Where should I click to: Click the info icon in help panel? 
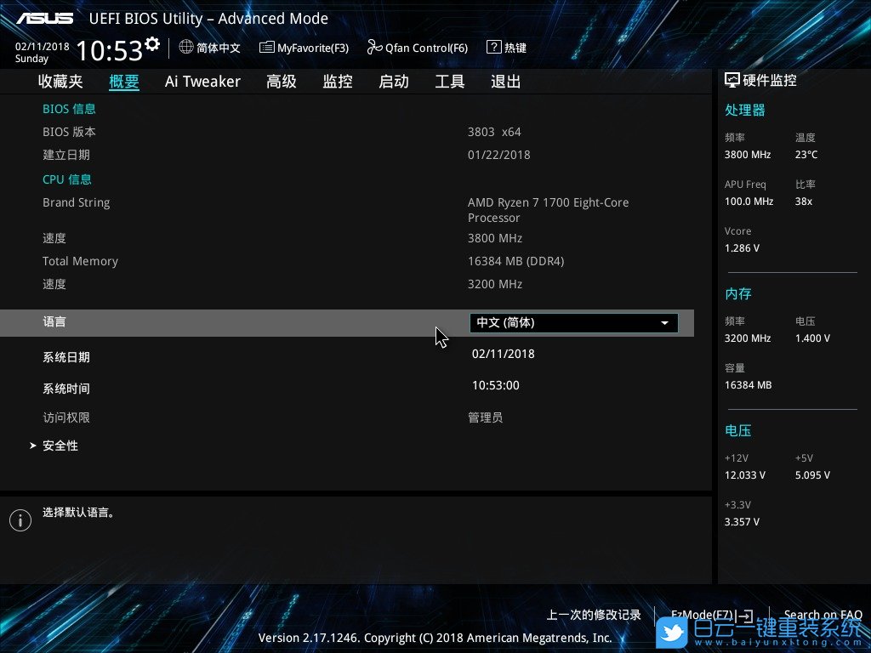20,520
